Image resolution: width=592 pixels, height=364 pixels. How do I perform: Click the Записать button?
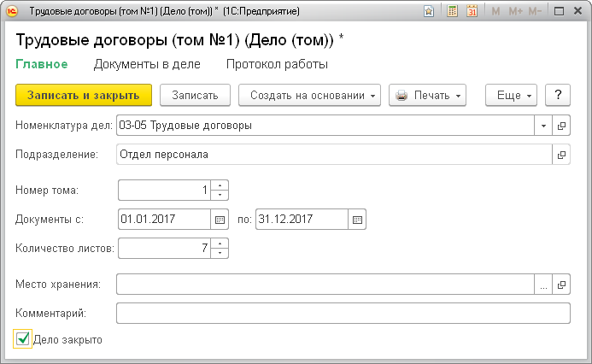point(195,95)
